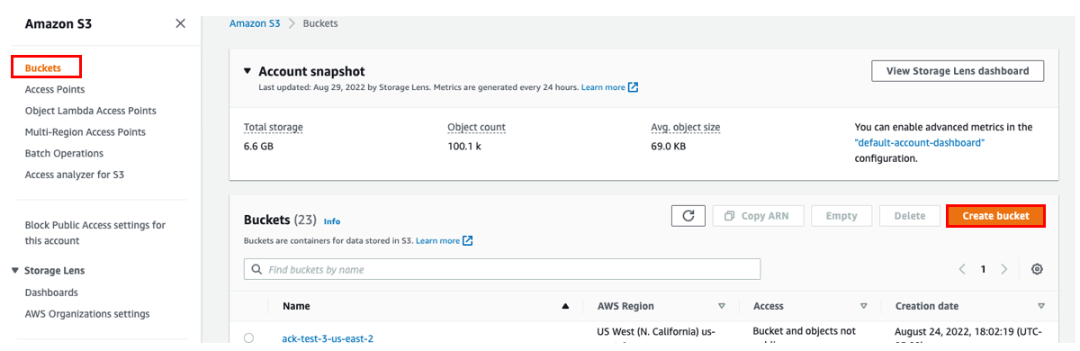Sort buckets by Creation date column
The height and width of the screenshot is (351, 1080).
[1041, 306]
